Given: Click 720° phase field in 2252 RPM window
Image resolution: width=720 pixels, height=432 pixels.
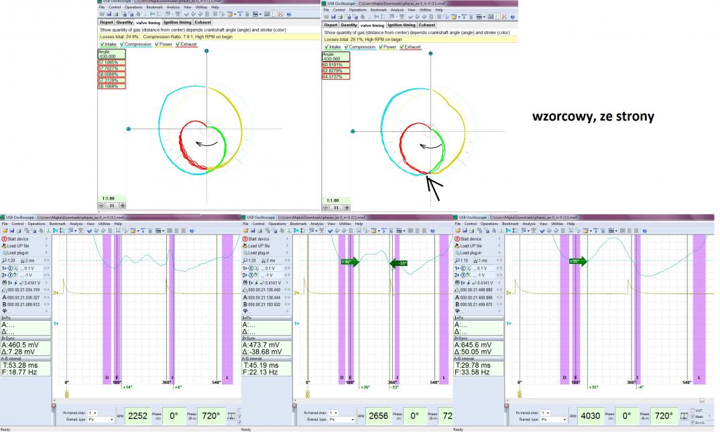Looking at the screenshot, I should tap(211, 416).
